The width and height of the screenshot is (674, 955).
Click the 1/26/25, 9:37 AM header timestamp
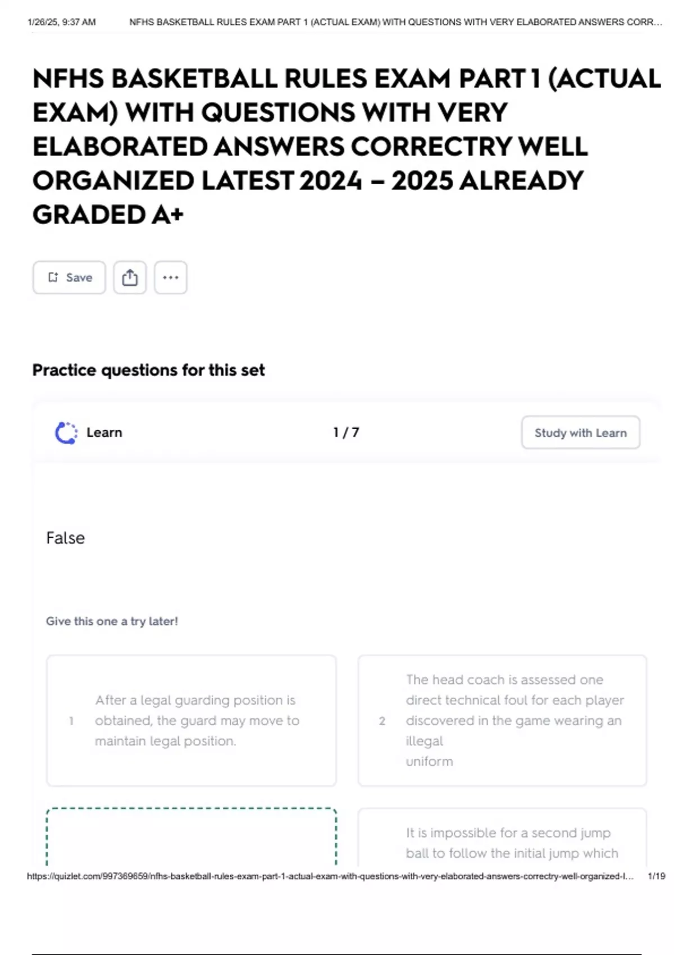[61, 22]
